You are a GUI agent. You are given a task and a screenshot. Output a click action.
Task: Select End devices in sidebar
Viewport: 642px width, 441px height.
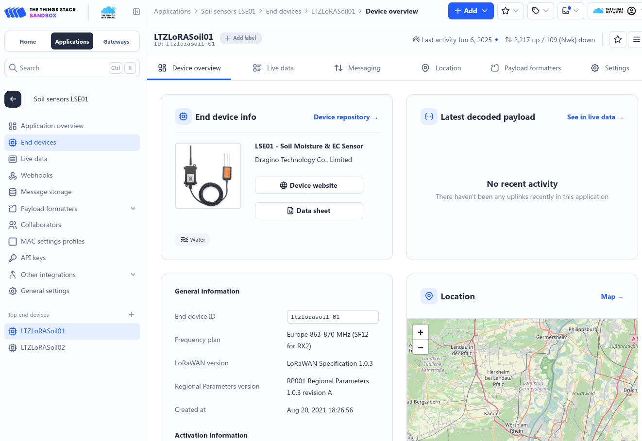pyautogui.click(x=72, y=143)
